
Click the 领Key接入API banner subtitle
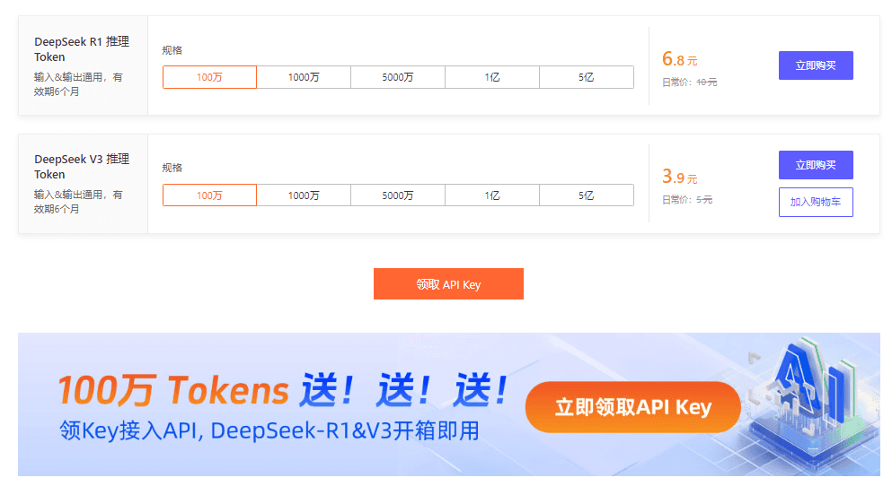(269, 430)
